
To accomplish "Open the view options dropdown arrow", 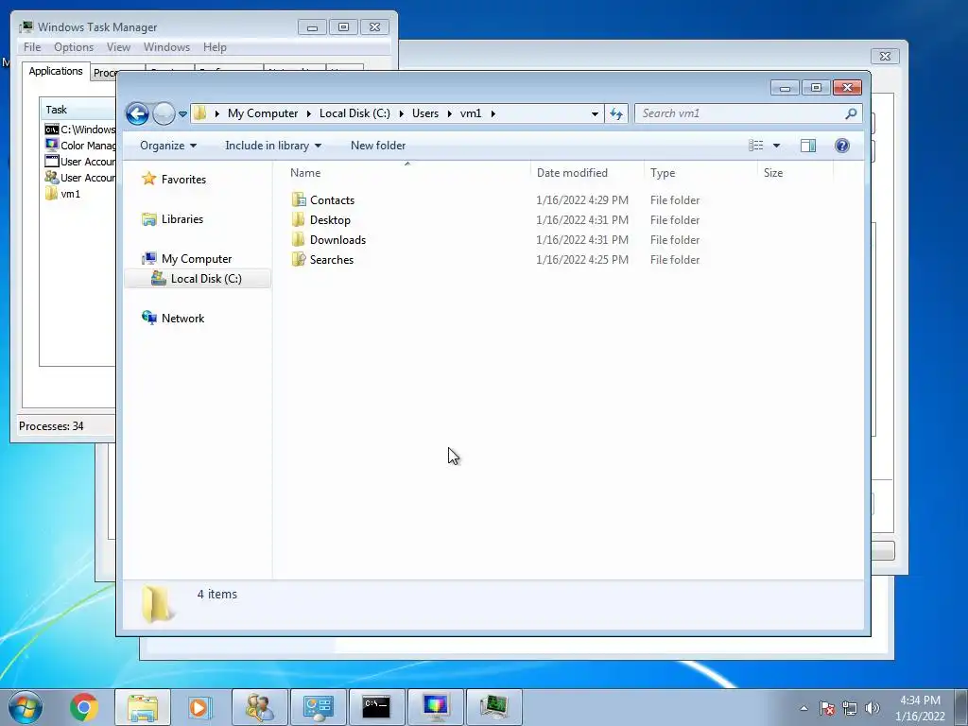I will click(x=777, y=146).
